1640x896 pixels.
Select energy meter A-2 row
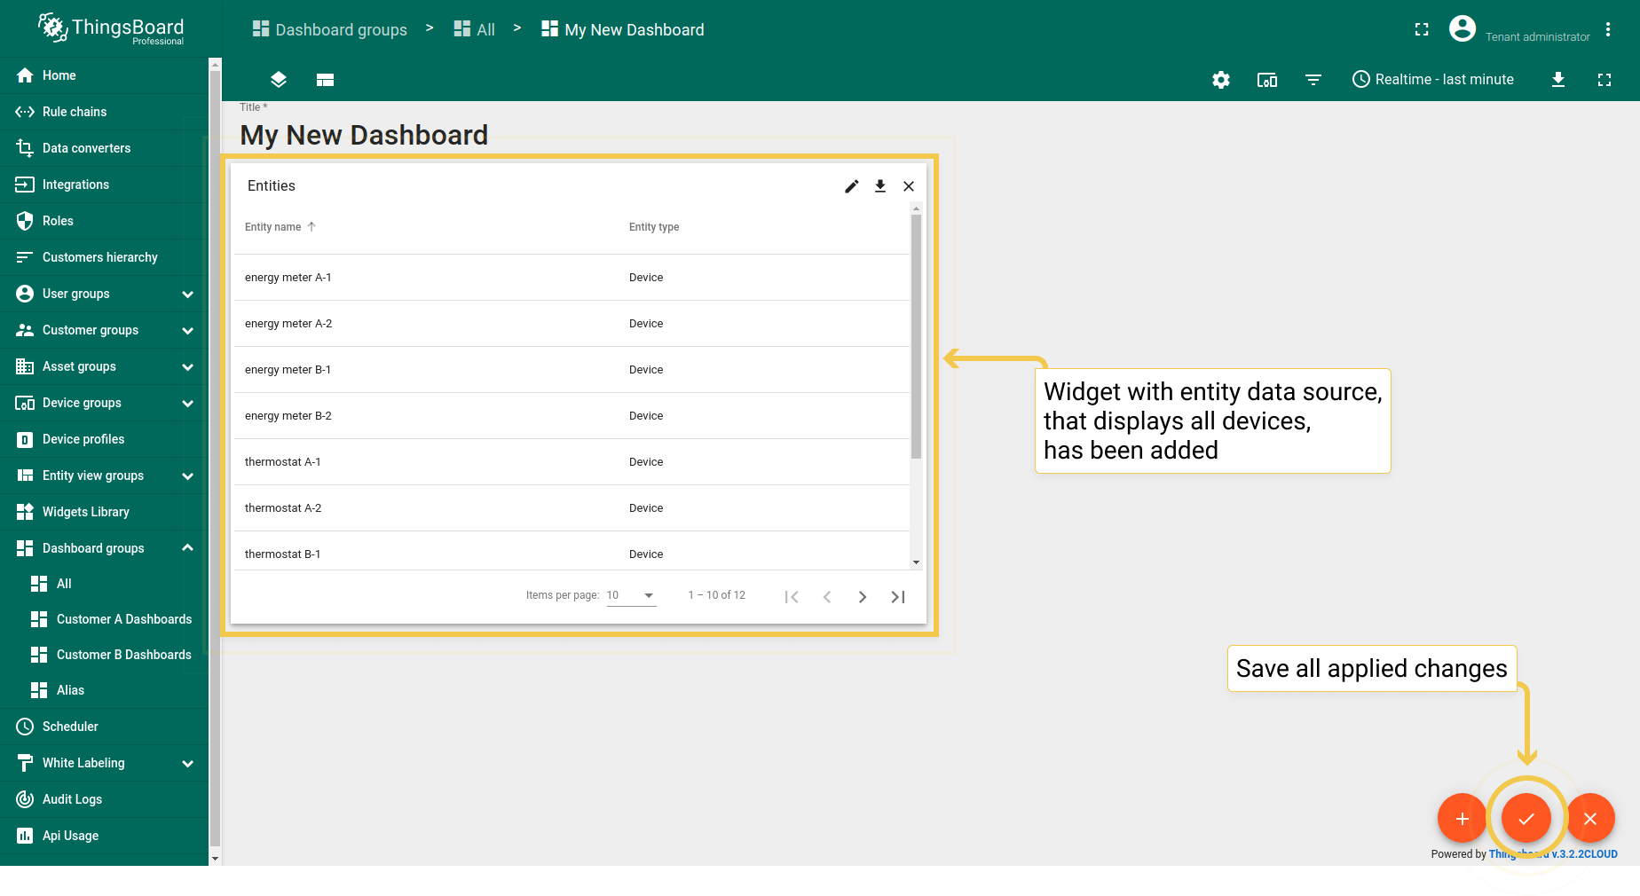(x=572, y=324)
